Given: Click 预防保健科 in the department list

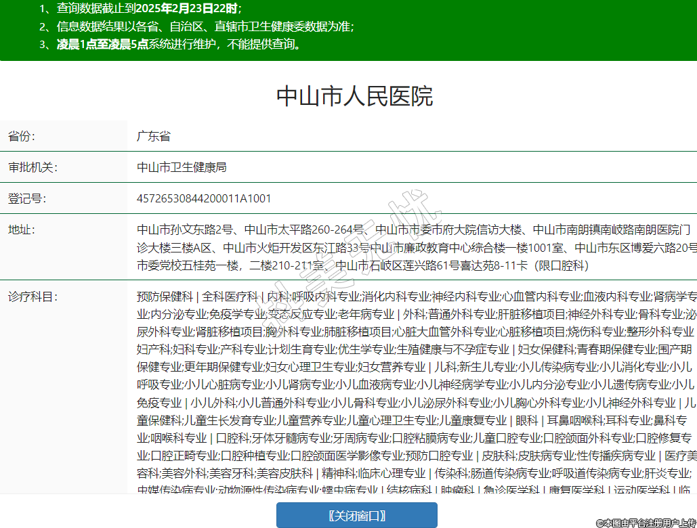Looking at the screenshot, I should tap(165, 296).
